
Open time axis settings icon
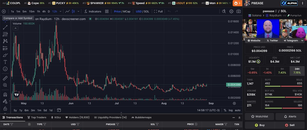(x=234, y=103)
